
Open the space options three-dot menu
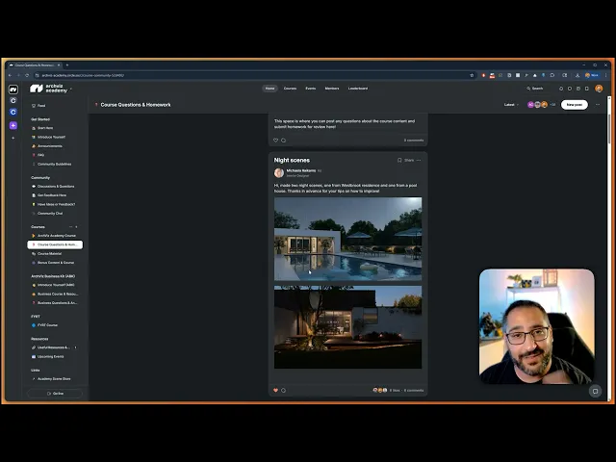click(598, 105)
